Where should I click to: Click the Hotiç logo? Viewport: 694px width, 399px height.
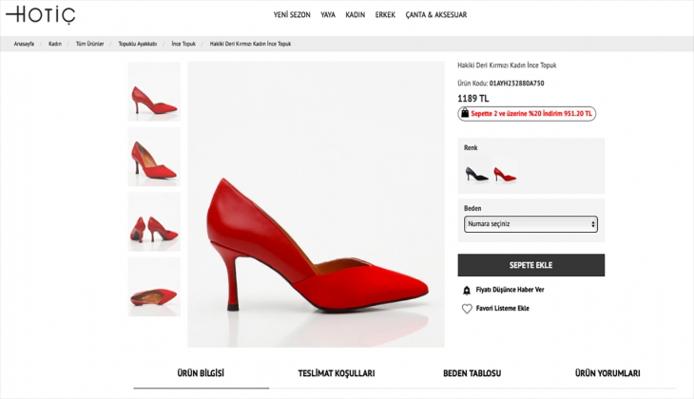click(x=39, y=15)
